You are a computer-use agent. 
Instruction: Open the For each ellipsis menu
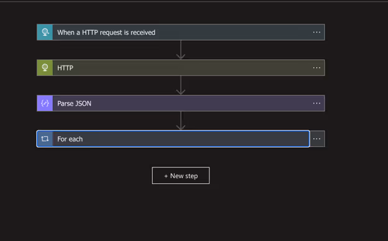(317, 139)
